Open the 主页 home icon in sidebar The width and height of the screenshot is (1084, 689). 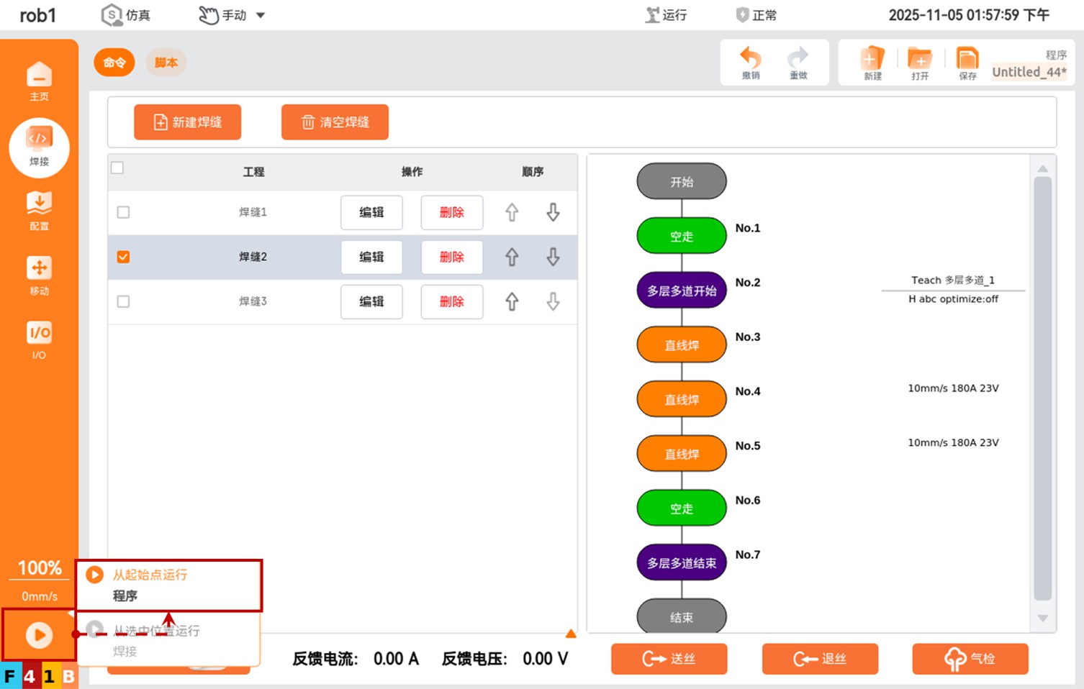[39, 81]
